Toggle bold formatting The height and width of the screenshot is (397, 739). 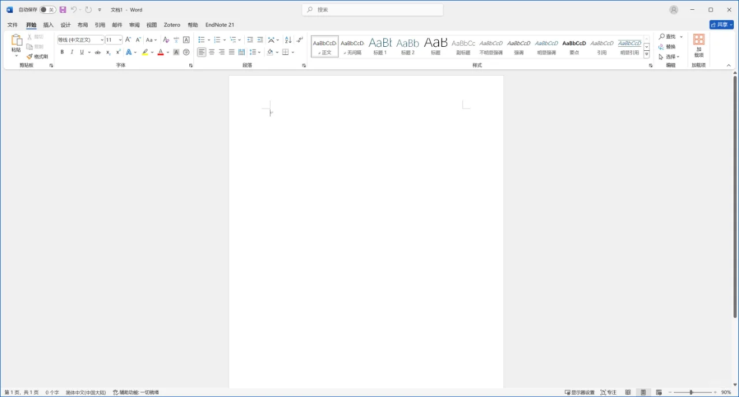(62, 52)
